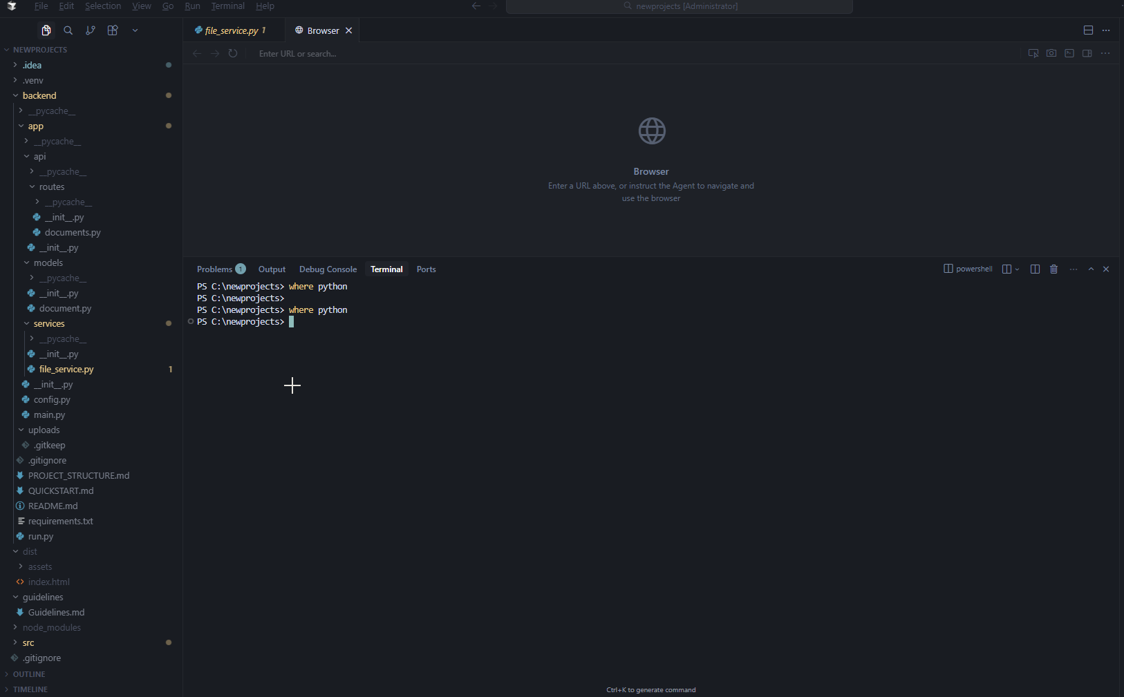Expand the OUTLINE section

[91, 674]
